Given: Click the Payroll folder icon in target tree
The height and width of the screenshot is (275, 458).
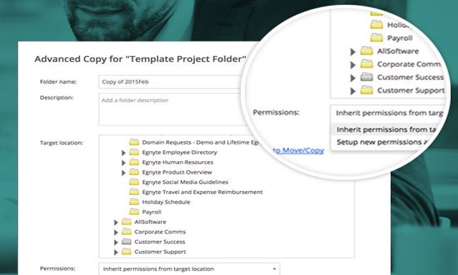Looking at the screenshot, I should coord(134,212).
